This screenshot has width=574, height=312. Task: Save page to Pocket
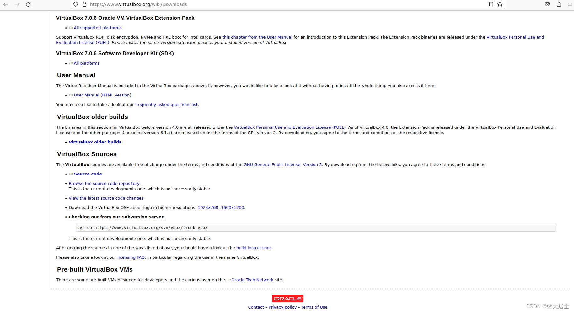click(x=547, y=4)
